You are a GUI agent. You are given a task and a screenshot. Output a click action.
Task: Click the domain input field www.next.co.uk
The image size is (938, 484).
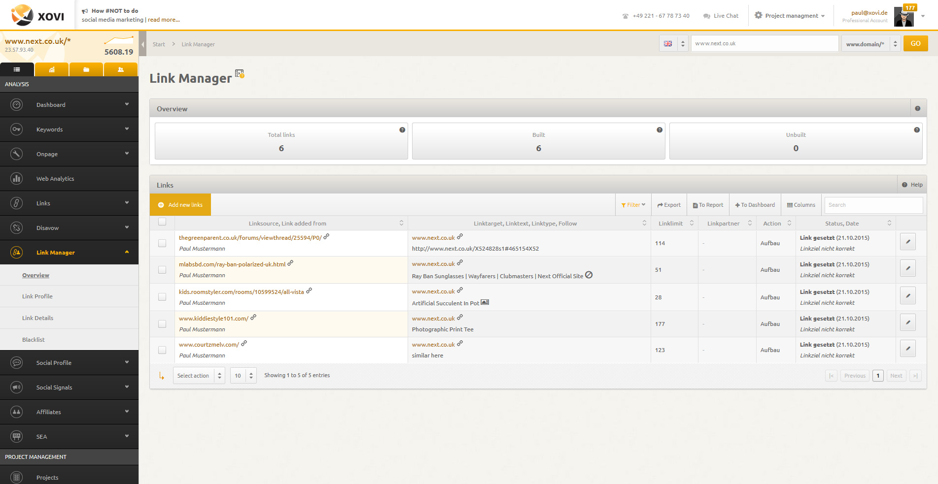click(765, 43)
